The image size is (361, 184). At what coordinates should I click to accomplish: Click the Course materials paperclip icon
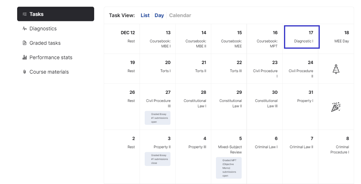tap(25, 72)
